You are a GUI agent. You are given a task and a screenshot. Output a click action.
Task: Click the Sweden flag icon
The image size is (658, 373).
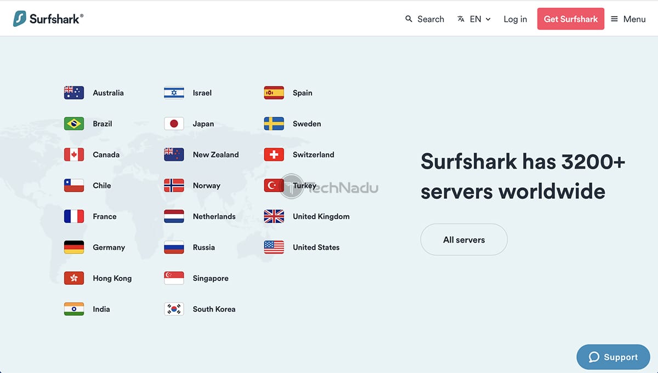point(274,124)
